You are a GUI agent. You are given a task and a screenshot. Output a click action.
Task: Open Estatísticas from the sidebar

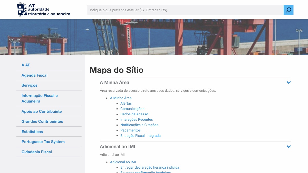(32, 132)
